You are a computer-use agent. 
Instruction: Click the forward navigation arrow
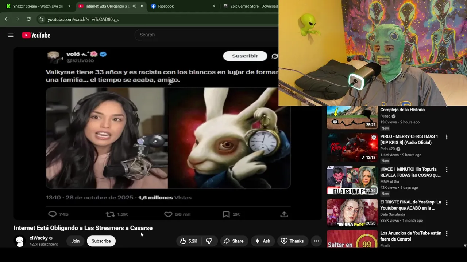[18, 19]
